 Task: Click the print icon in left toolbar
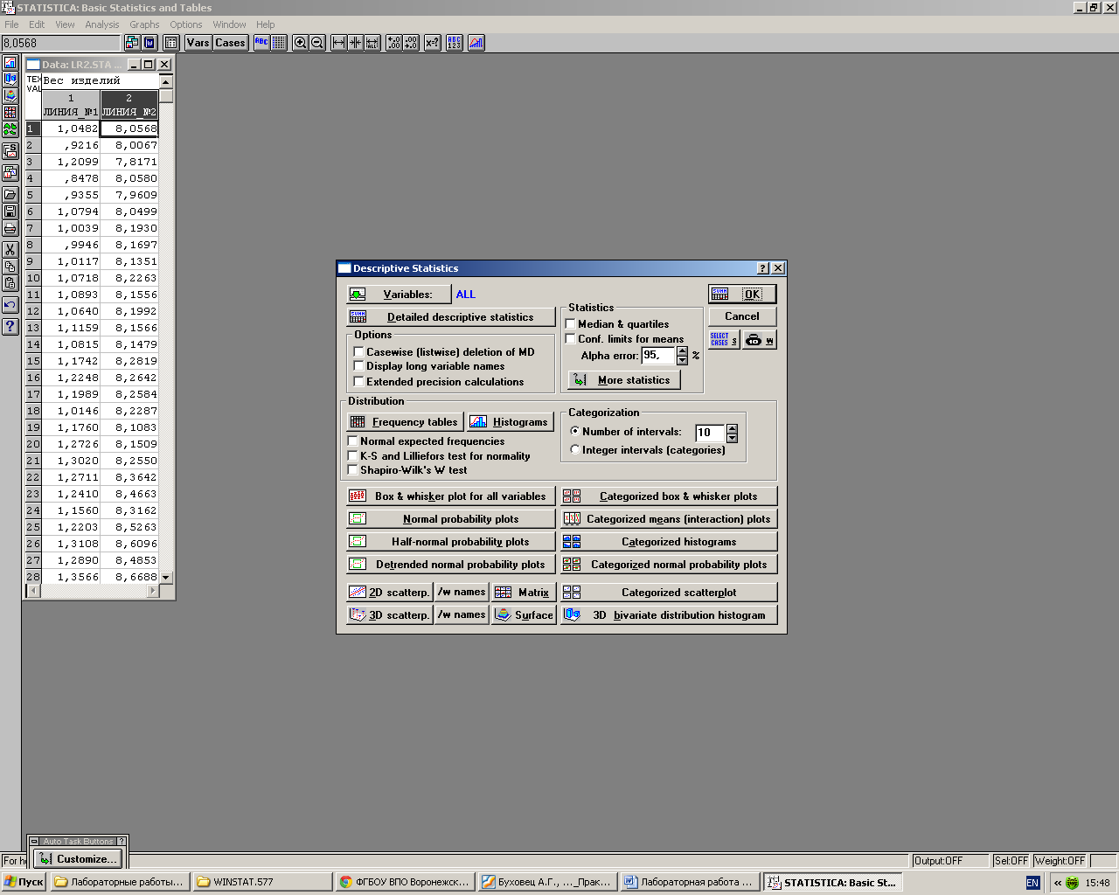(10, 228)
